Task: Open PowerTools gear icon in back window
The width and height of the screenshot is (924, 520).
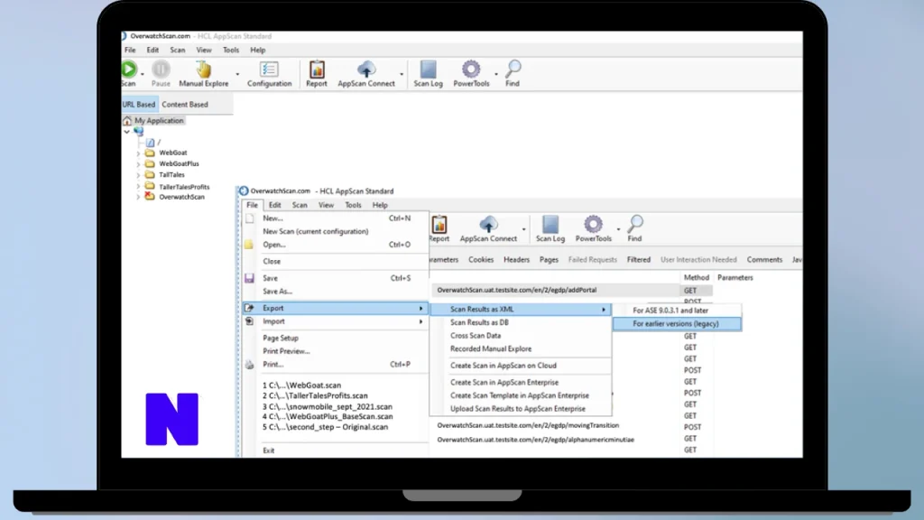Action: pyautogui.click(x=471, y=70)
